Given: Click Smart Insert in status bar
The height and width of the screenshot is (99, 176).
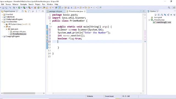Looking at the screenshot, I should tap(109, 96).
